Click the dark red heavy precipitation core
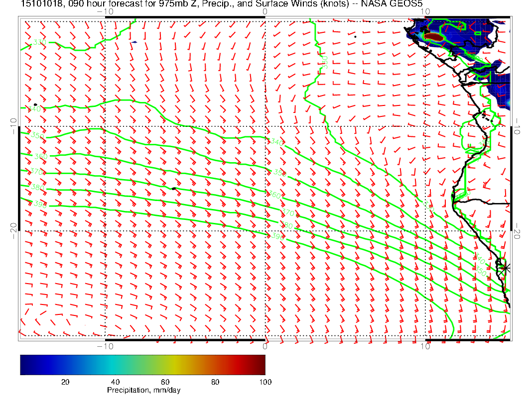 (434, 37)
